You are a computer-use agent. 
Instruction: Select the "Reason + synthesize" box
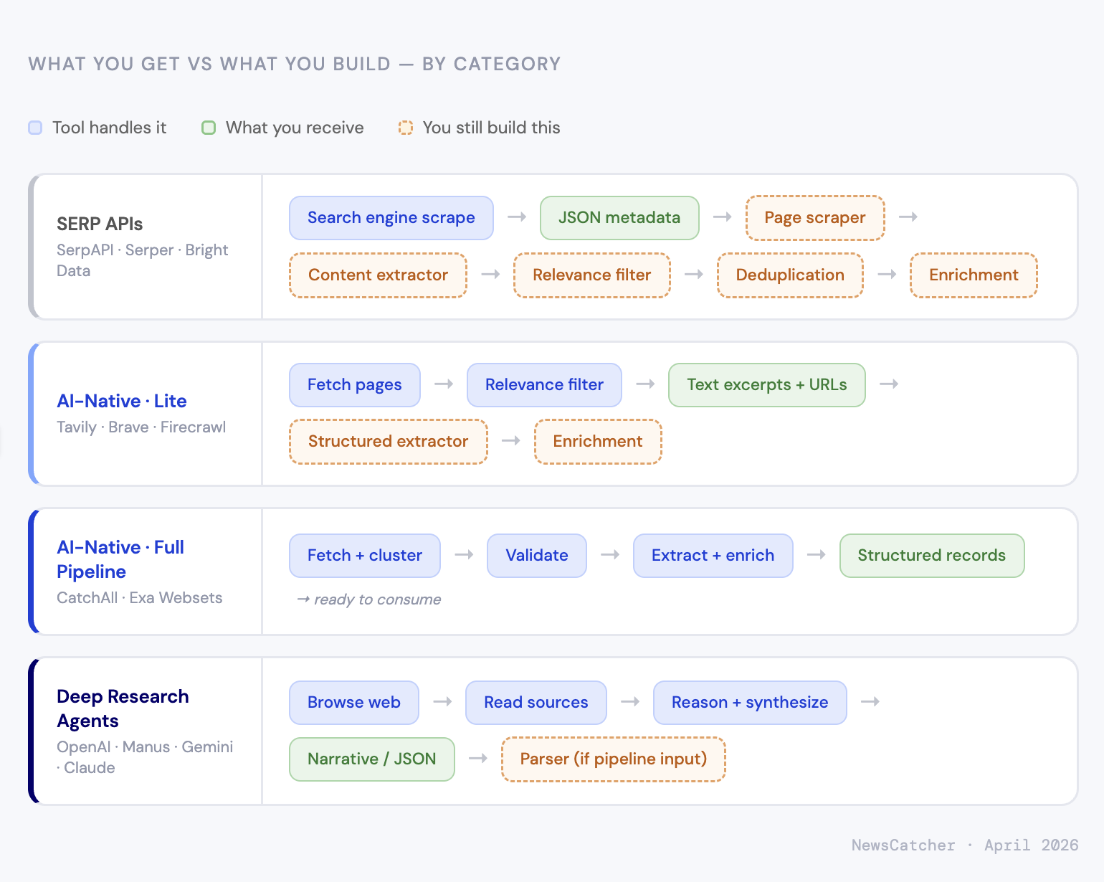750,703
